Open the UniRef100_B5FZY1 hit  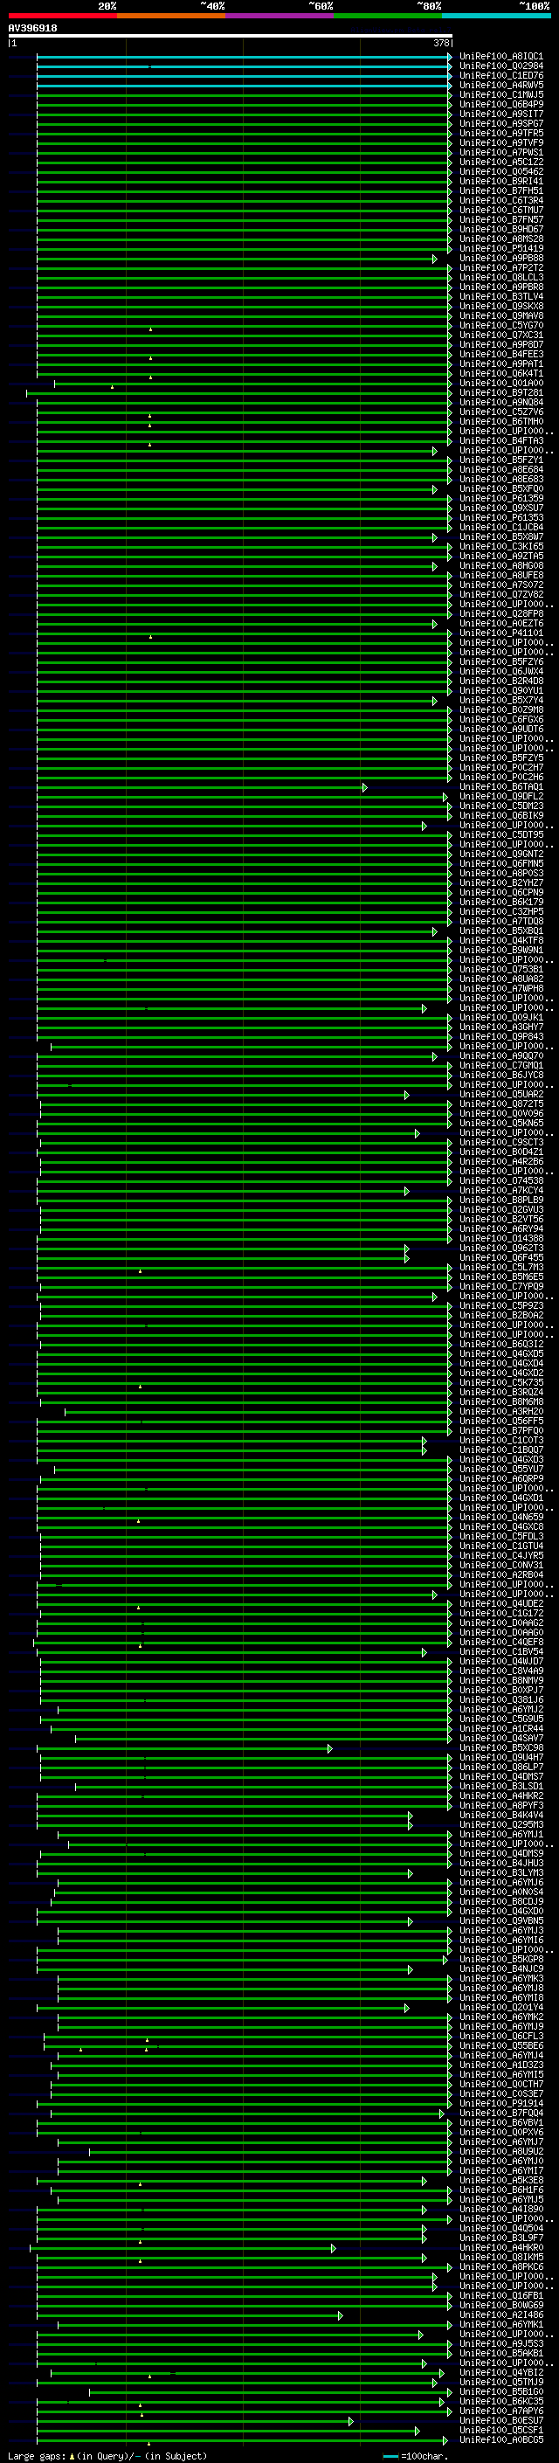(x=500, y=460)
